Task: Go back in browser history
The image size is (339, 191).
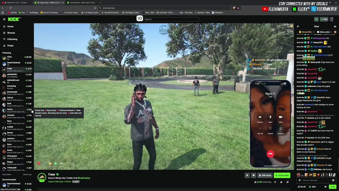Action: point(3,8)
